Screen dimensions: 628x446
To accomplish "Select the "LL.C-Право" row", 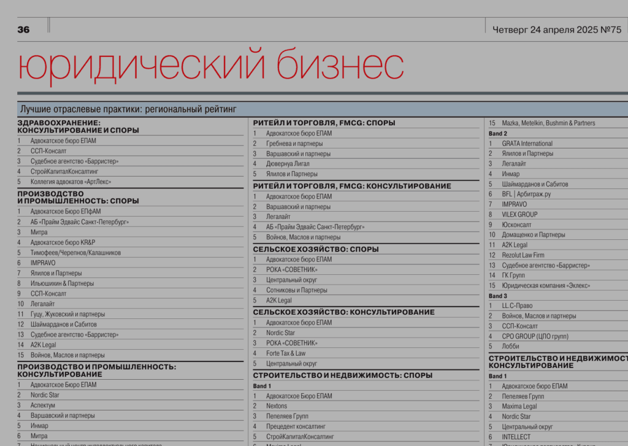I will tap(558, 306).
